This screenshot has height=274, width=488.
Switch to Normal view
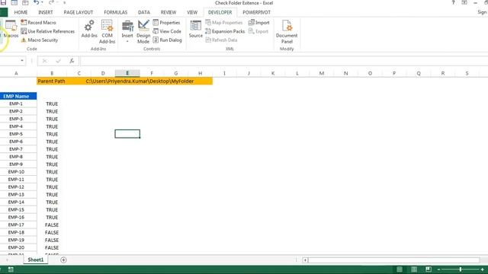pyautogui.click(x=400, y=269)
